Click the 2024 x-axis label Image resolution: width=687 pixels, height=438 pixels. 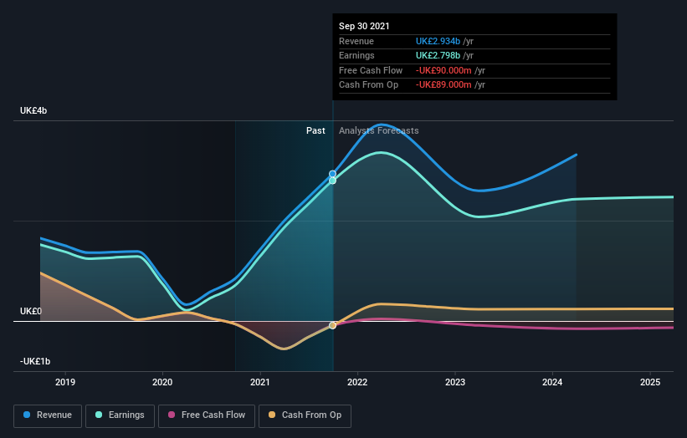point(552,382)
